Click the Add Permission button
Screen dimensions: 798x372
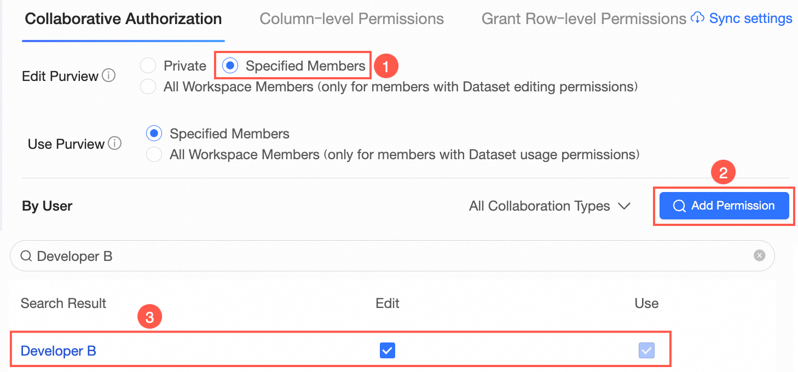click(724, 206)
